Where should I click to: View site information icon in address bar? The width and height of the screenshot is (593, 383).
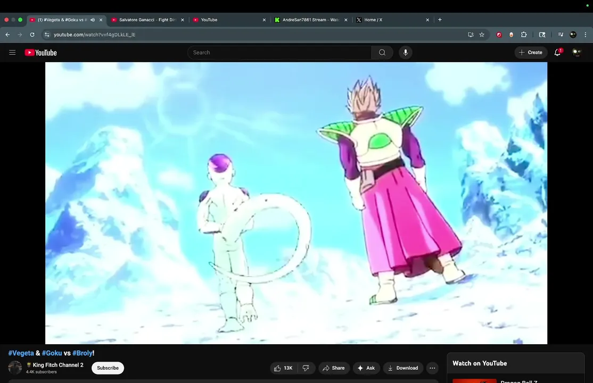coord(47,35)
